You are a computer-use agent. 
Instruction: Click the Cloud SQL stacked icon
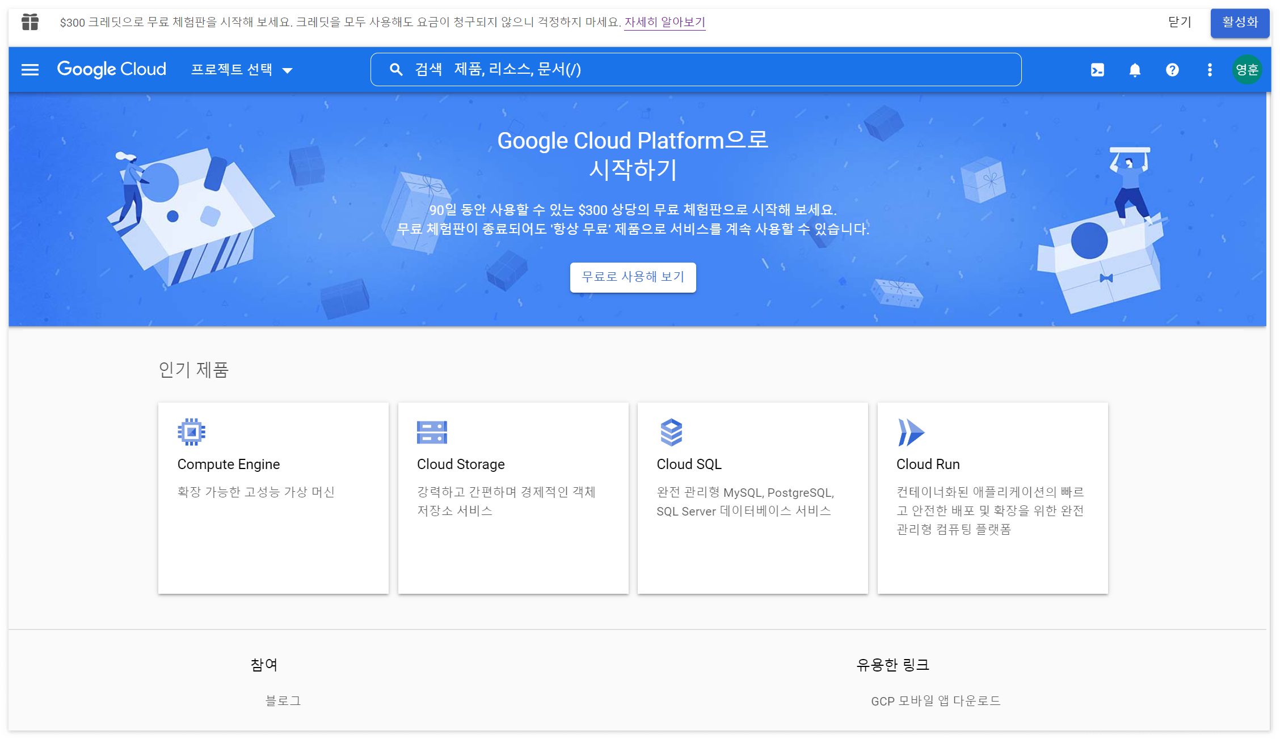point(671,432)
